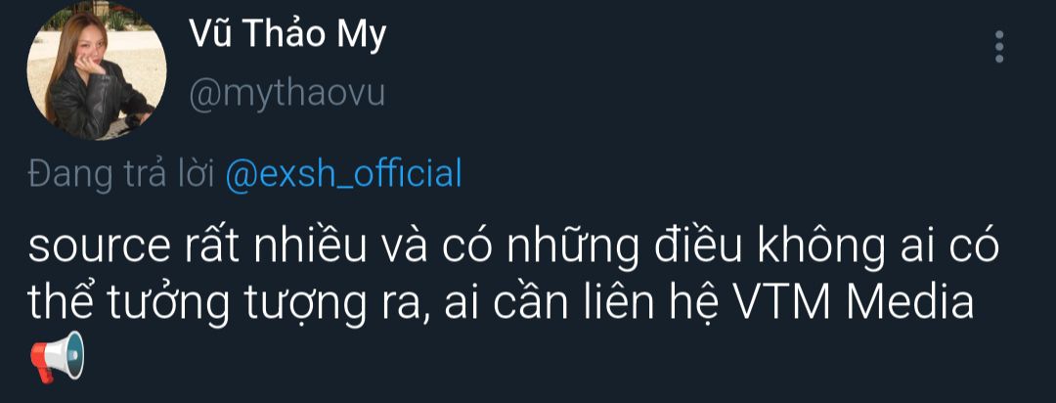
Task: Open Vũ Thảo My's profile picture
Action: [x=96, y=71]
